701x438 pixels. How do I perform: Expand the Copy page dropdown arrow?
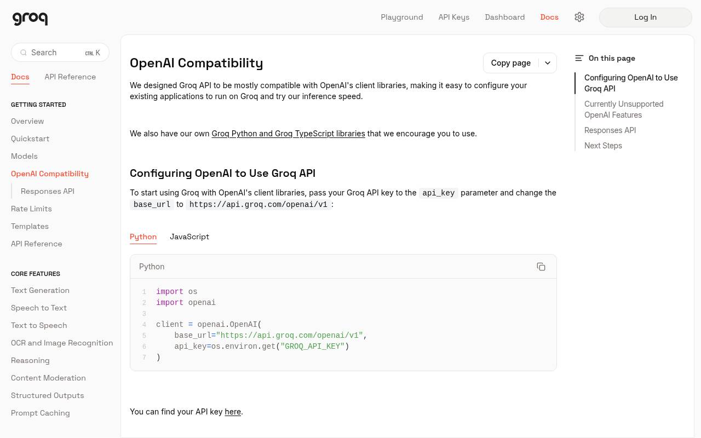coord(548,63)
